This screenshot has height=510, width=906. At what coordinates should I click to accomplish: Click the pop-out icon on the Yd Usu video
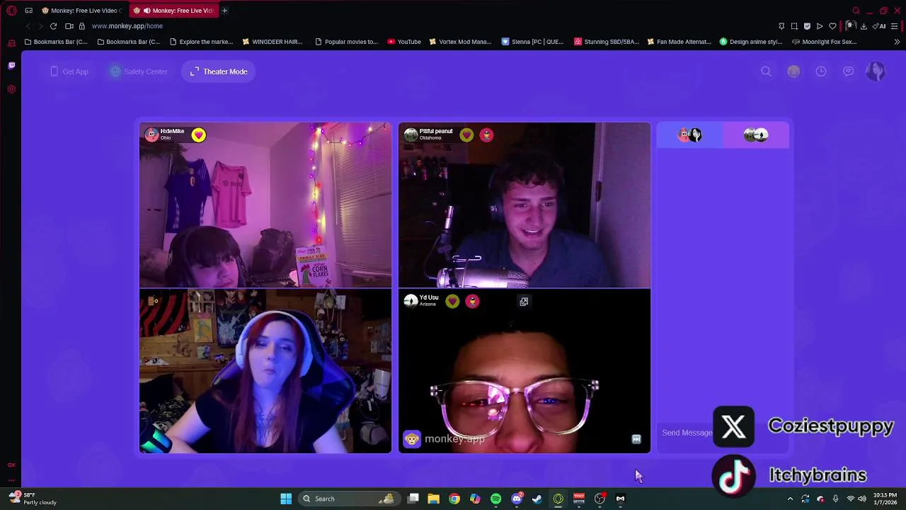524,301
